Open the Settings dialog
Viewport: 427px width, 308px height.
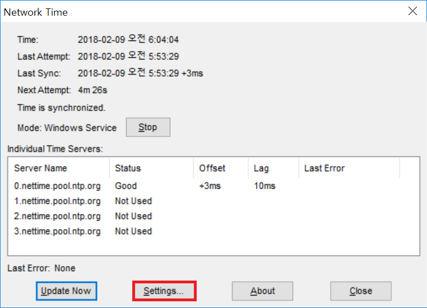[164, 291]
